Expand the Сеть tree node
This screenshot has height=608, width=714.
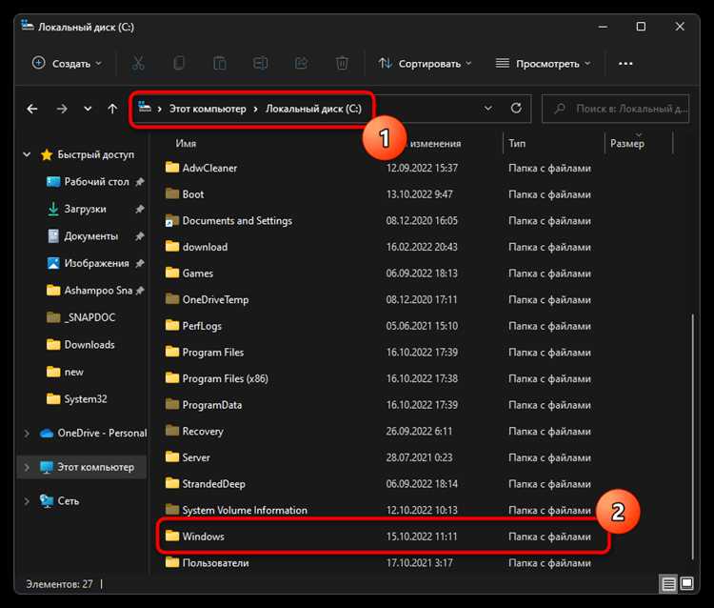[x=27, y=501]
